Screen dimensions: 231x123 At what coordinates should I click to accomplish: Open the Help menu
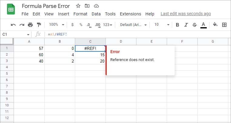tap(150, 14)
